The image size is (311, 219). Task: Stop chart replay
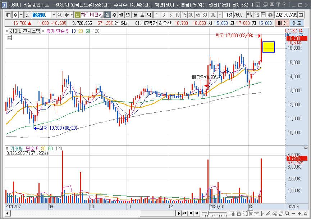(x=191, y=214)
